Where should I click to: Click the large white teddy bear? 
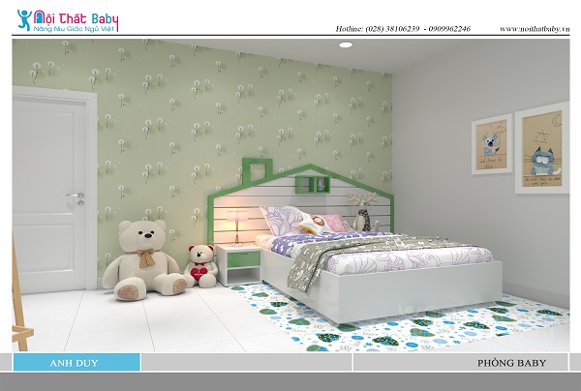141,258
